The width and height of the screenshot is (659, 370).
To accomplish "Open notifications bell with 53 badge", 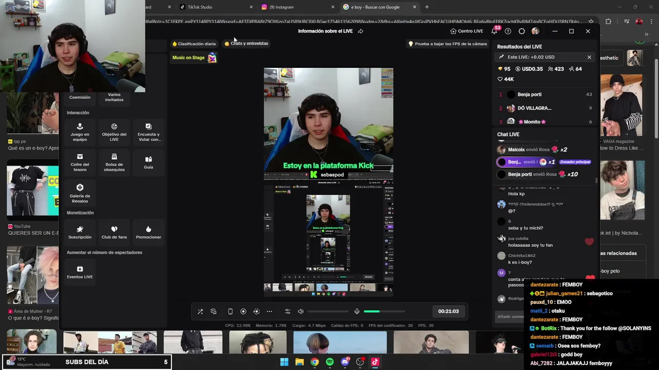I will tap(495, 31).
